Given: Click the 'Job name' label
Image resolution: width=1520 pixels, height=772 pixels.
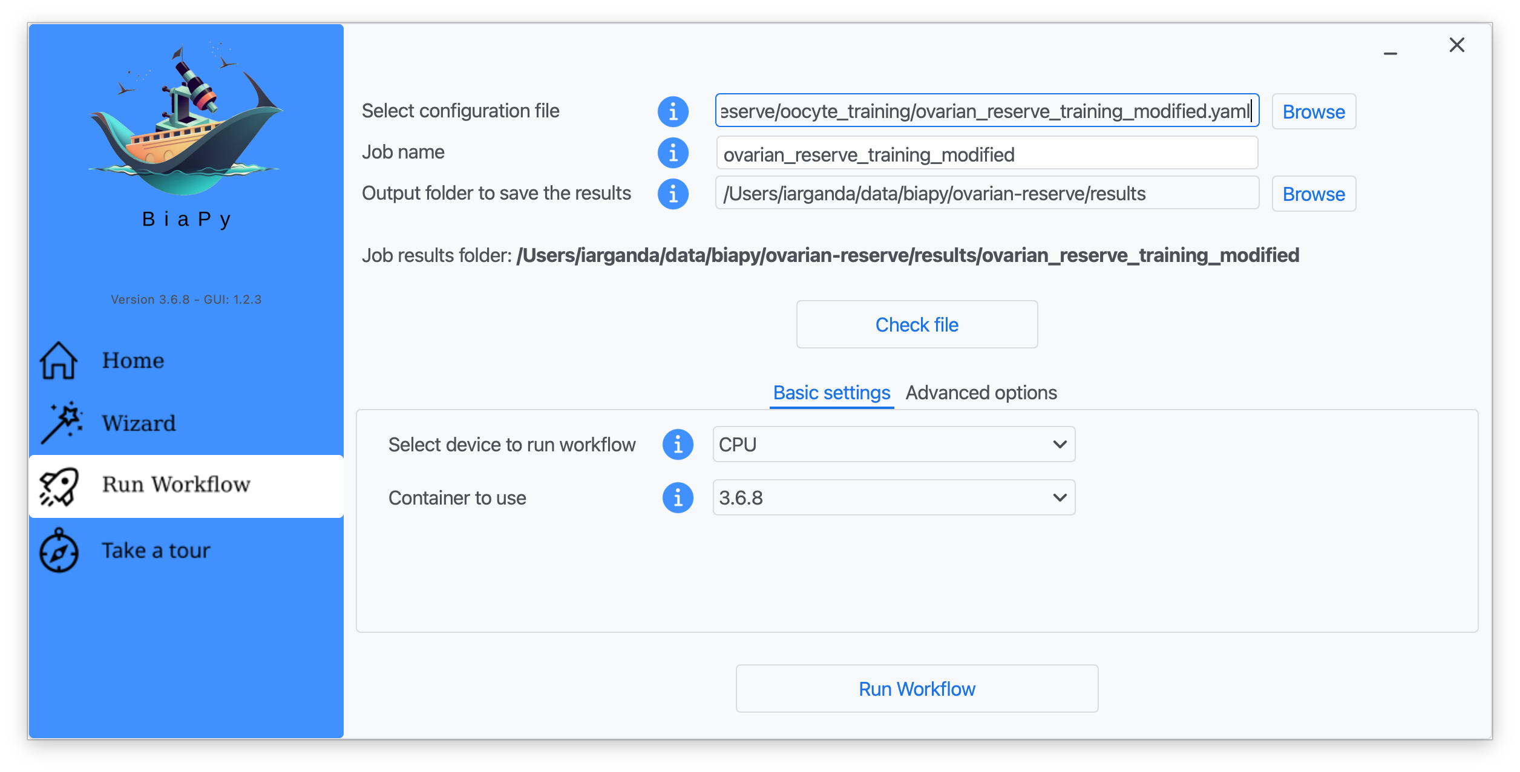Looking at the screenshot, I should (403, 152).
